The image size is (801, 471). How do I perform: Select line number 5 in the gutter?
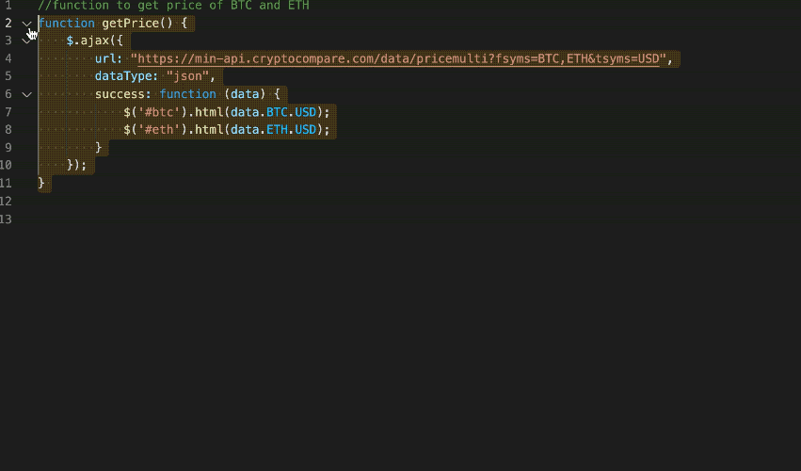tap(8, 76)
